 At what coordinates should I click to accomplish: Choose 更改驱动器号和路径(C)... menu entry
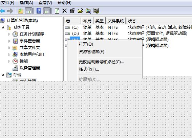click(101, 62)
